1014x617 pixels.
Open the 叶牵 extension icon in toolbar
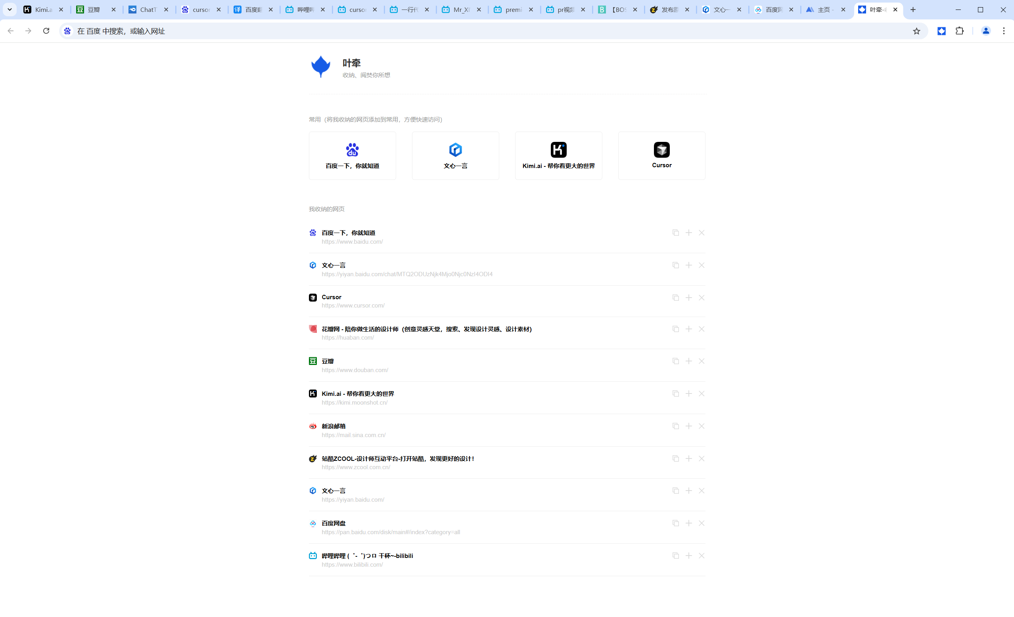click(941, 31)
